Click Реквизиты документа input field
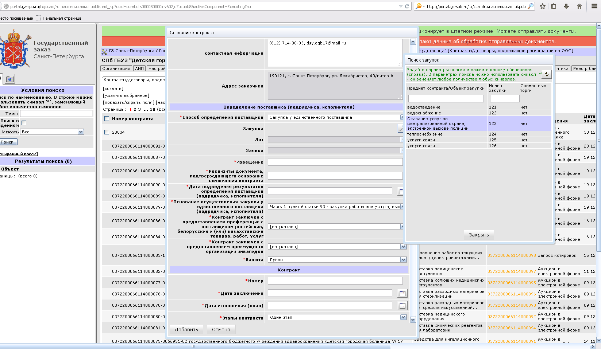The height and width of the screenshot is (349, 601). click(335, 176)
